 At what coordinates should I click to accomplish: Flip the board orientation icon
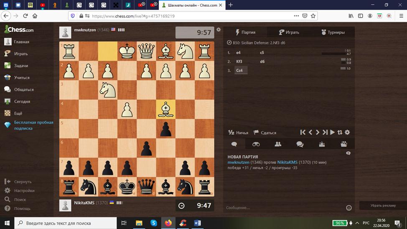340,132
